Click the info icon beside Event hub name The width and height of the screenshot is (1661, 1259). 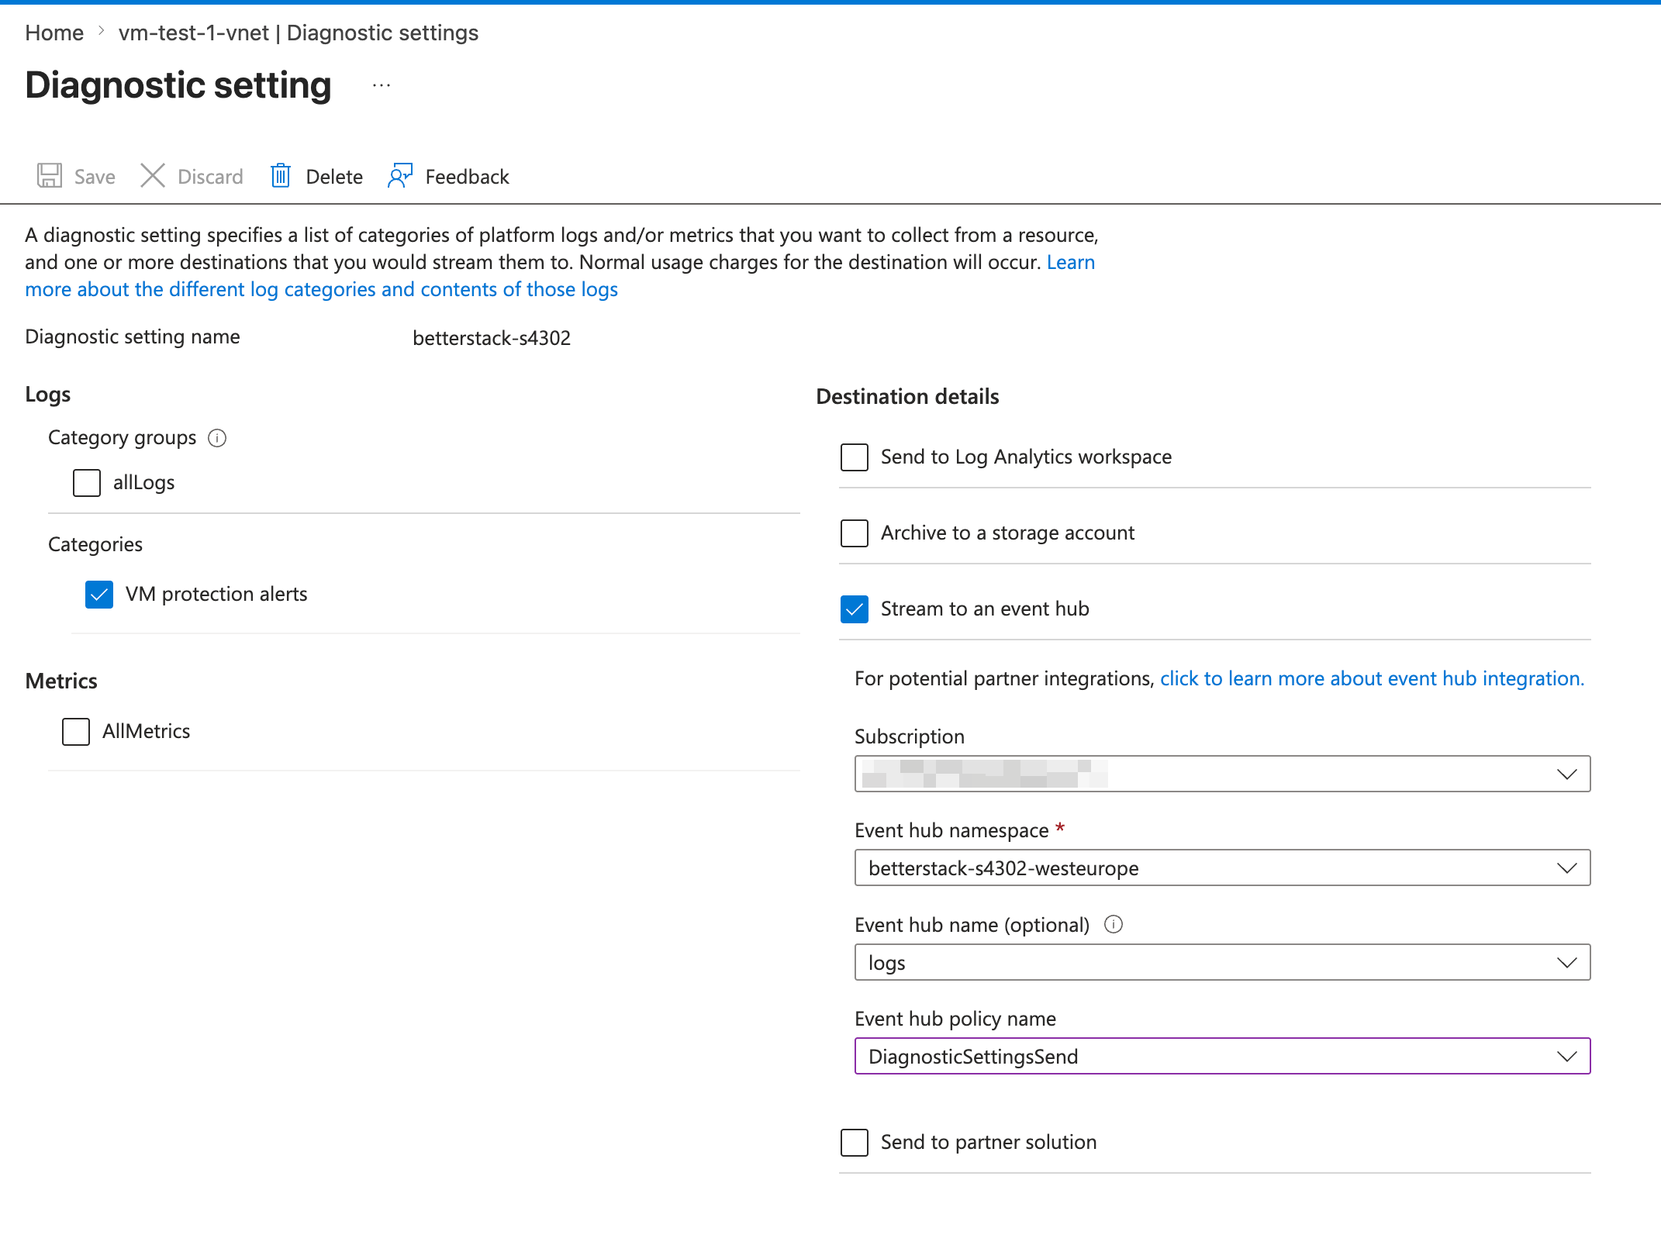click(x=1113, y=924)
